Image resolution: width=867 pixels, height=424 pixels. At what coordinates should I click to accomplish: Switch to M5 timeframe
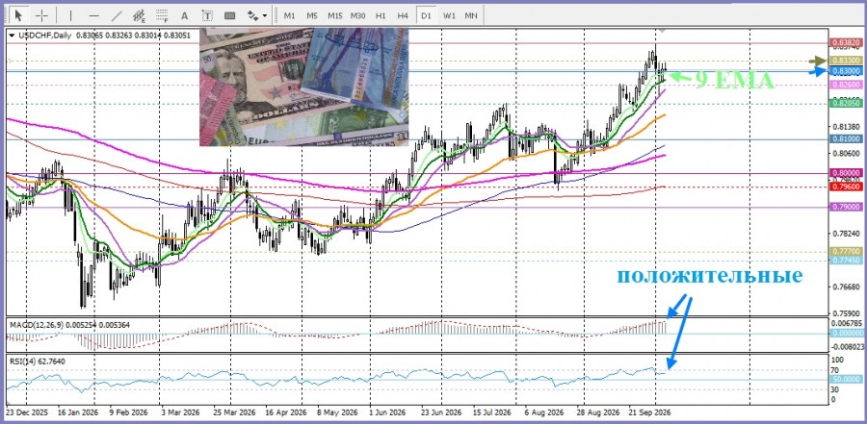312,15
